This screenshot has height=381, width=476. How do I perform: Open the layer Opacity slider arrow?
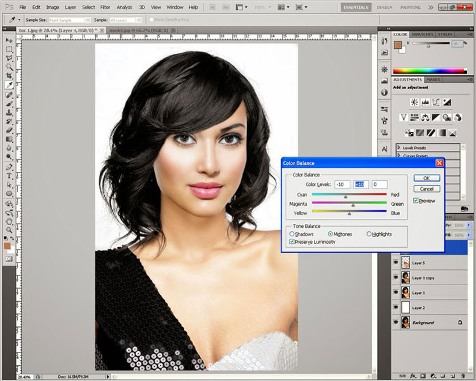tap(469, 225)
